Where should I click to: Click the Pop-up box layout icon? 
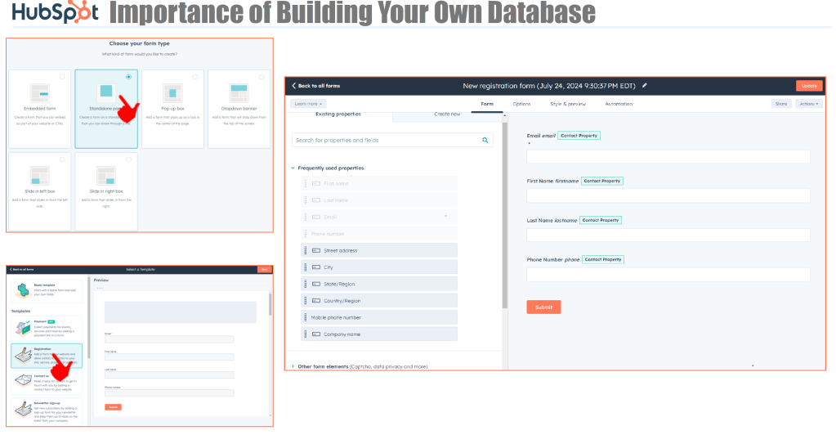(x=172, y=92)
